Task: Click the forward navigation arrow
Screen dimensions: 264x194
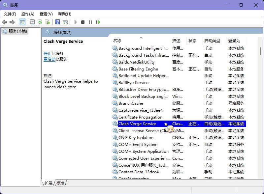Action: (x=12, y=22)
